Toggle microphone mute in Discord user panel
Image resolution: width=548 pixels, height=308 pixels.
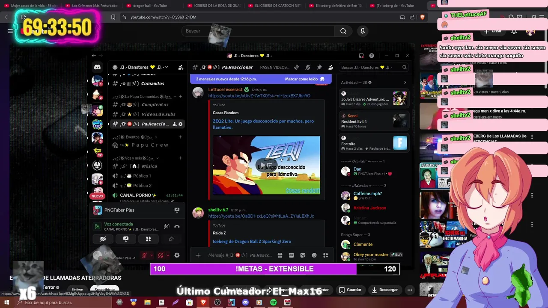click(x=145, y=255)
